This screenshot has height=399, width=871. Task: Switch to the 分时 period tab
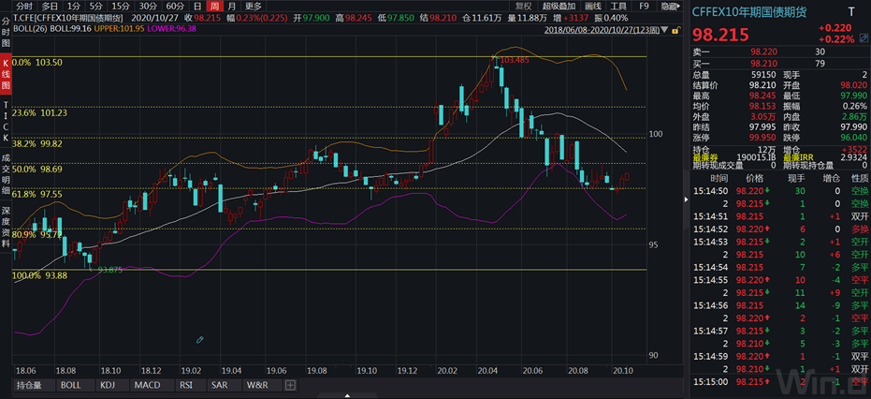coord(24,7)
